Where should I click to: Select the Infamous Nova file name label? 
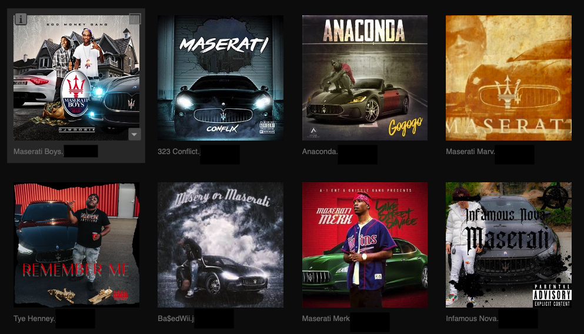click(x=472, y=319)
